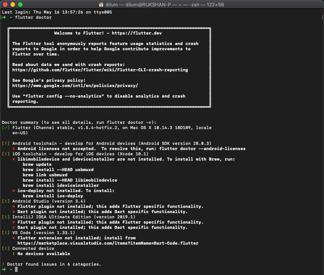Screen dimensions: 324x275
Task: Click 'Read about data we send with crash reports:' line
Action: click(x=69, y=65)
